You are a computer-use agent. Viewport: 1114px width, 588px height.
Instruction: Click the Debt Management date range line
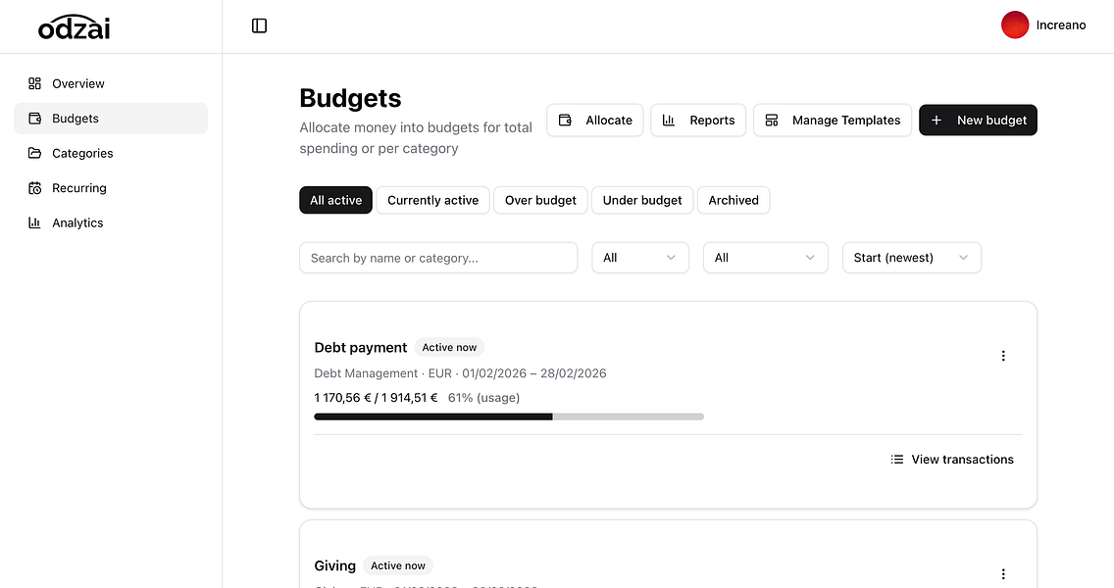[460, 373]
